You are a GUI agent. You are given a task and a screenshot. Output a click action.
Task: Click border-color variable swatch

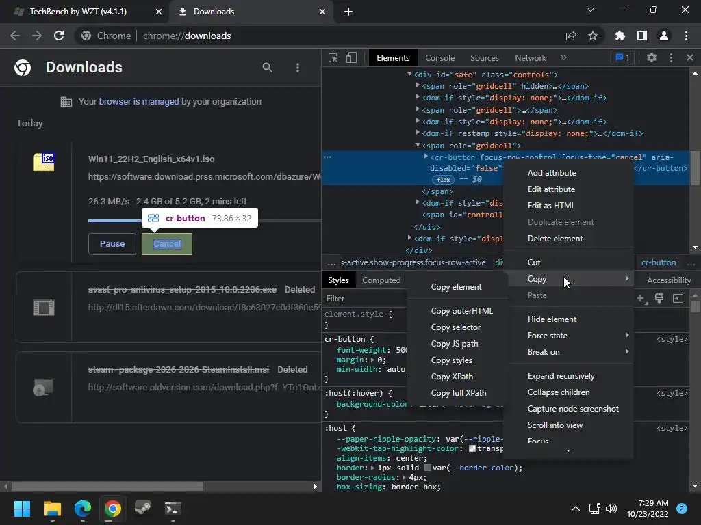point(427,468)
